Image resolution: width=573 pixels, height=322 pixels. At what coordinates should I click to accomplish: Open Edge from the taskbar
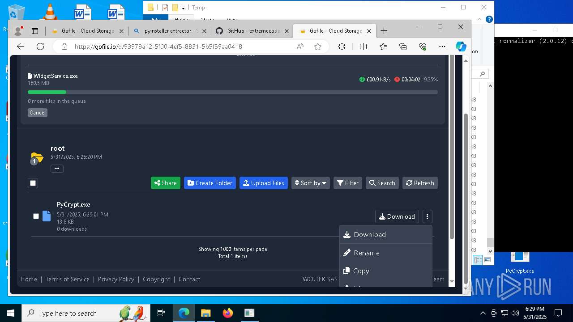pos(184,313)
